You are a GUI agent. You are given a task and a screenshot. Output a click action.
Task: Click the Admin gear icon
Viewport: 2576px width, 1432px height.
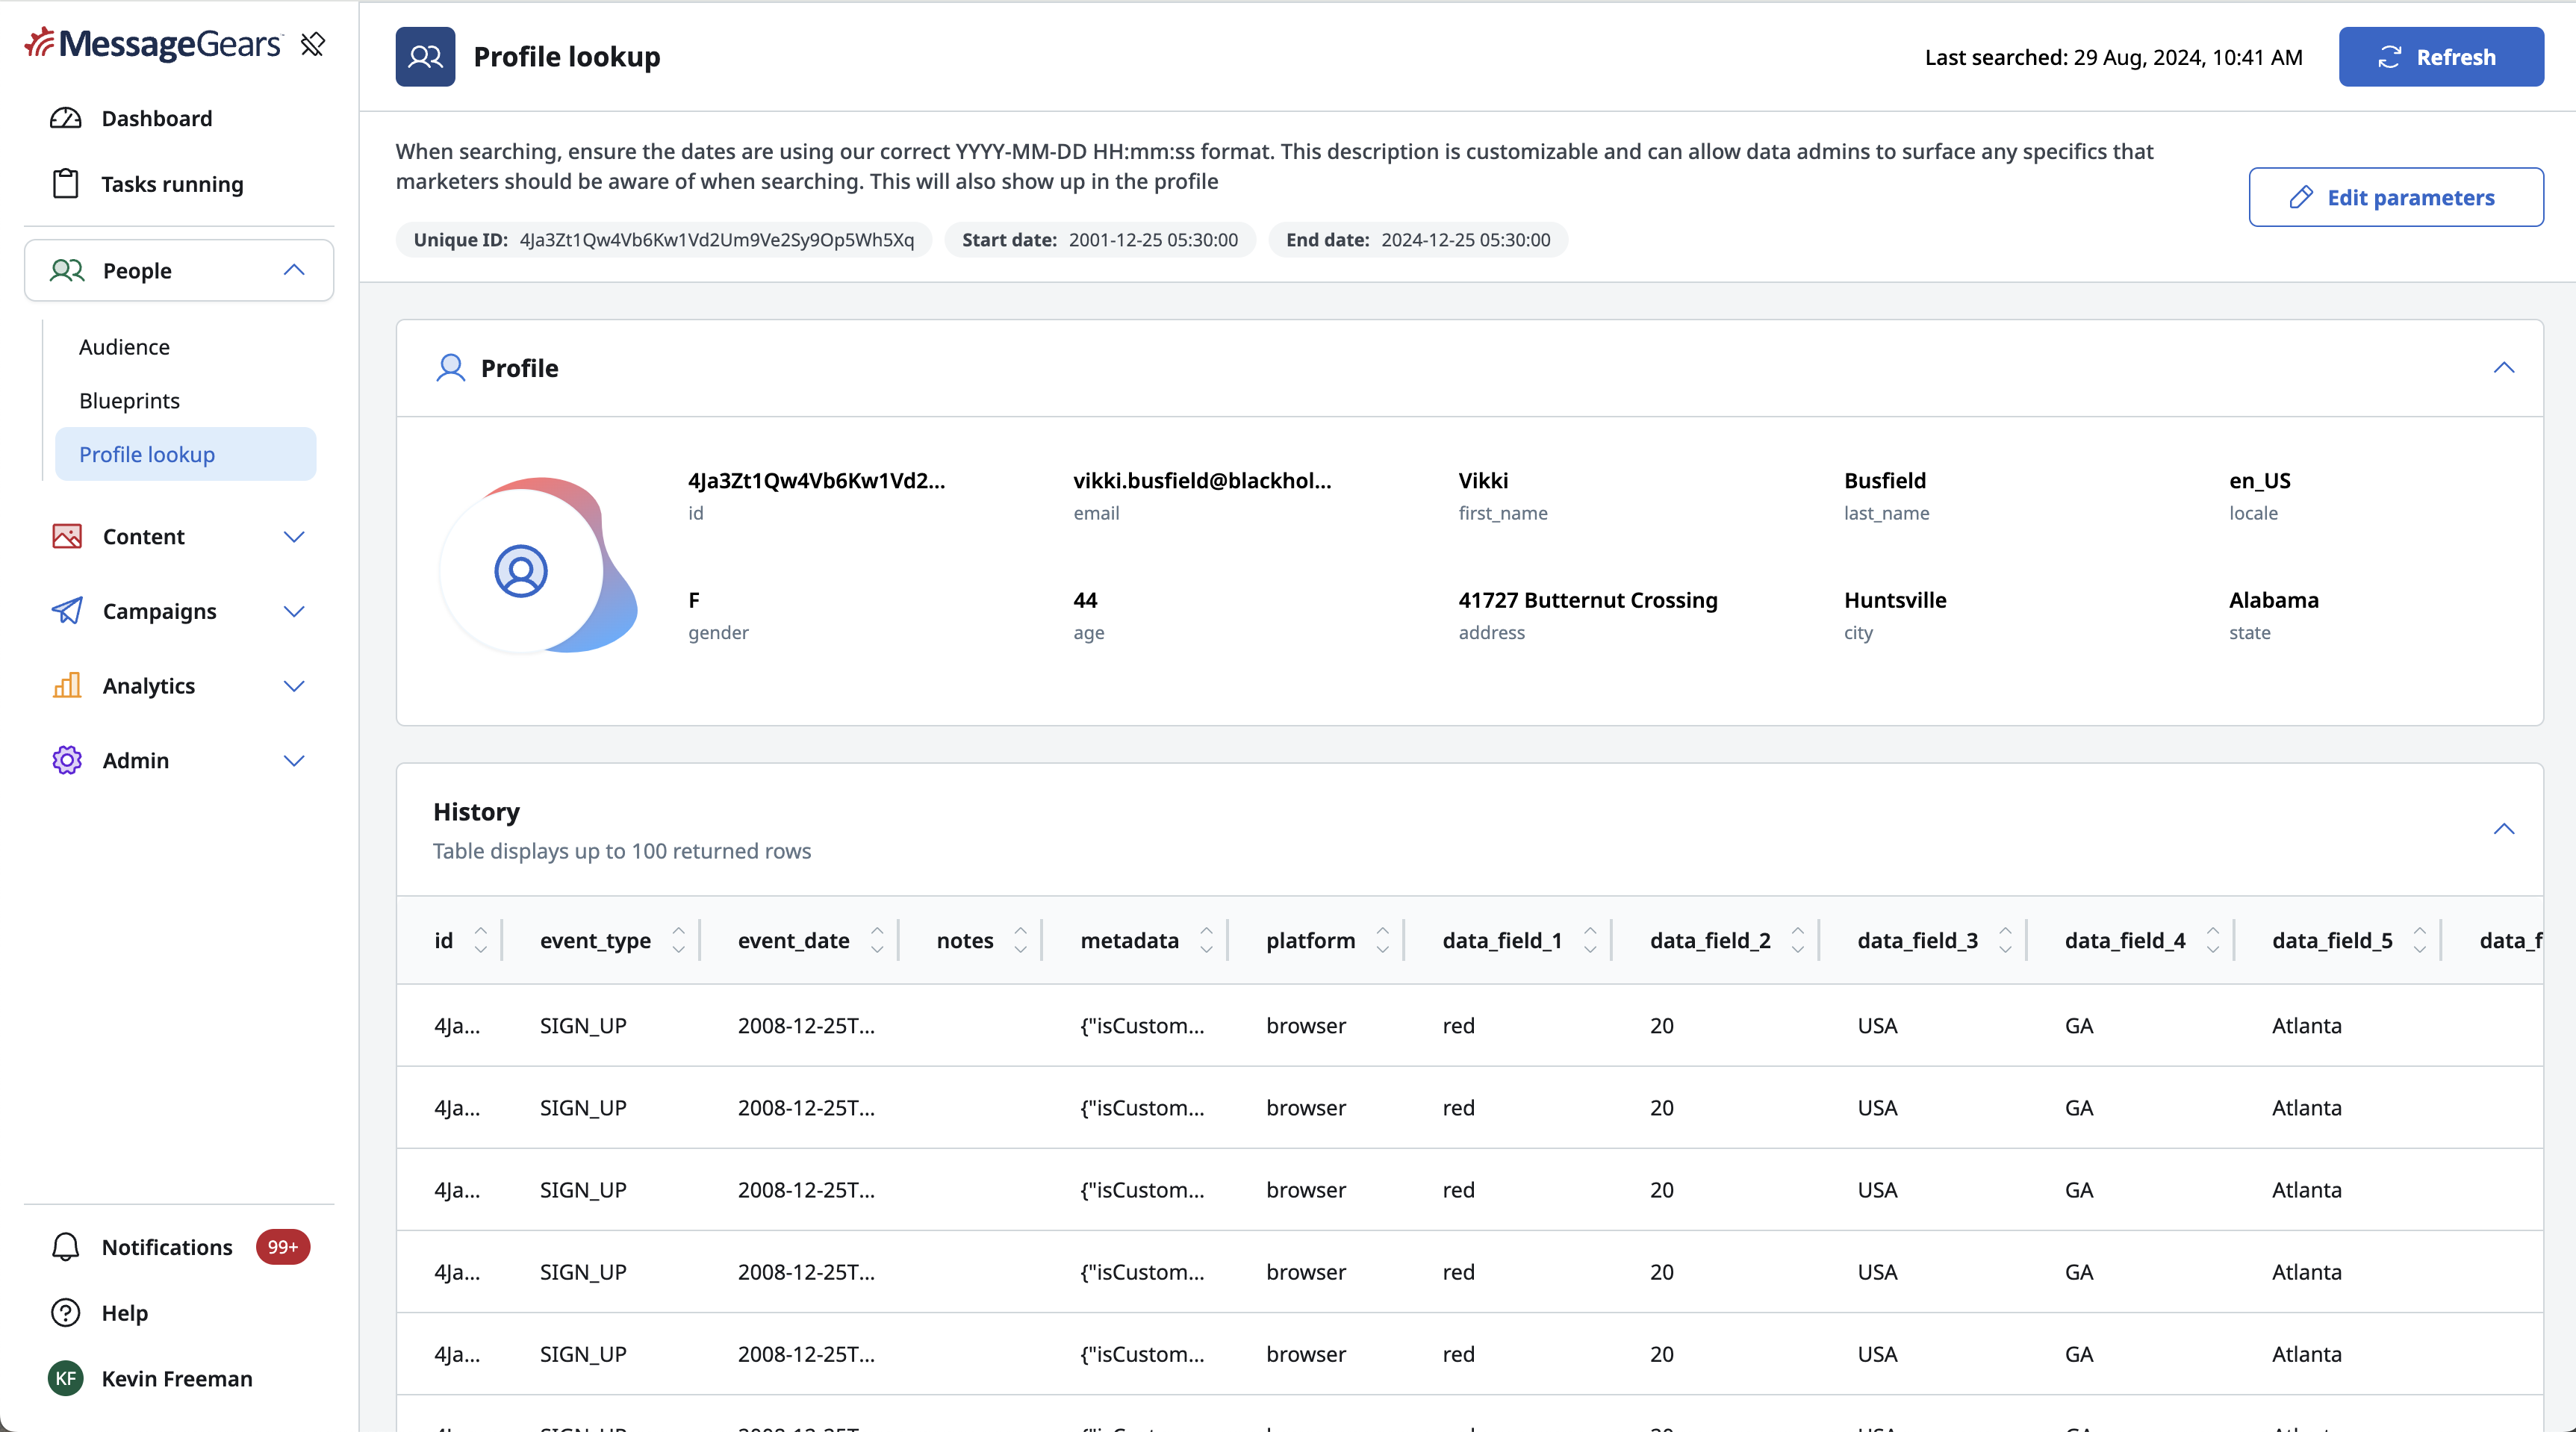pyautogui.click(x=67, y=760)
